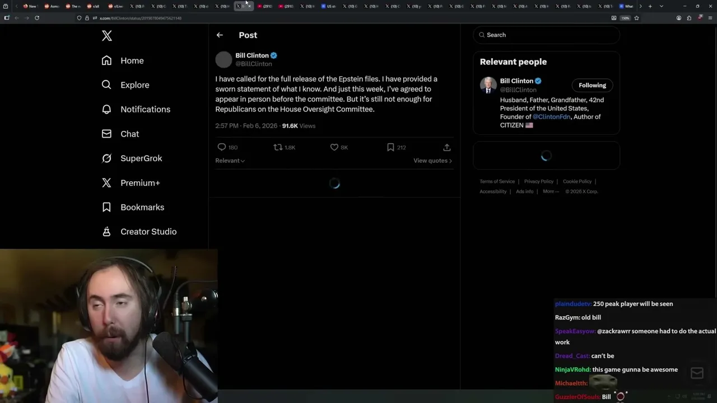Viewport: 717px width, 403px height.
Task: Click the search magnifier icon
Action: tap(482, 35)
